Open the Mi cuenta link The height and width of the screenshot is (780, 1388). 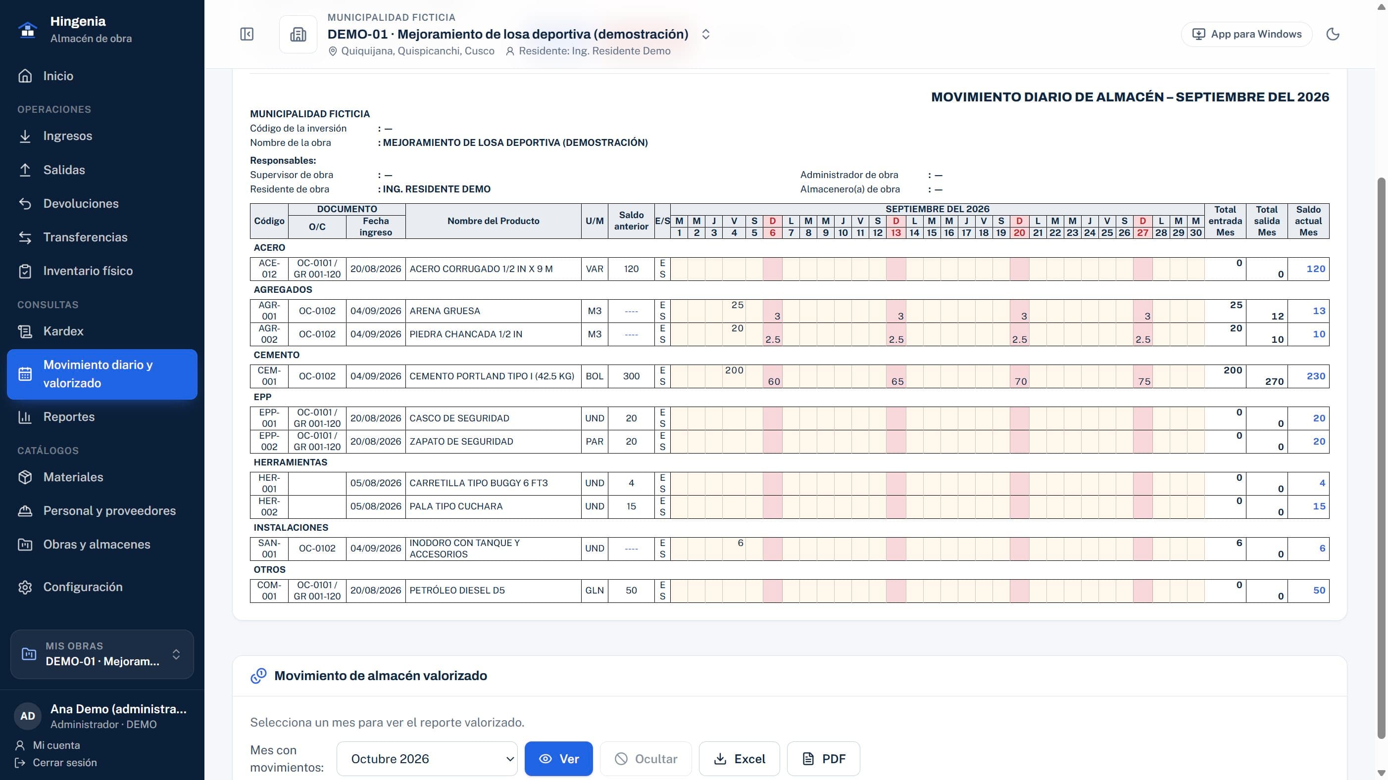pos(56,745)
